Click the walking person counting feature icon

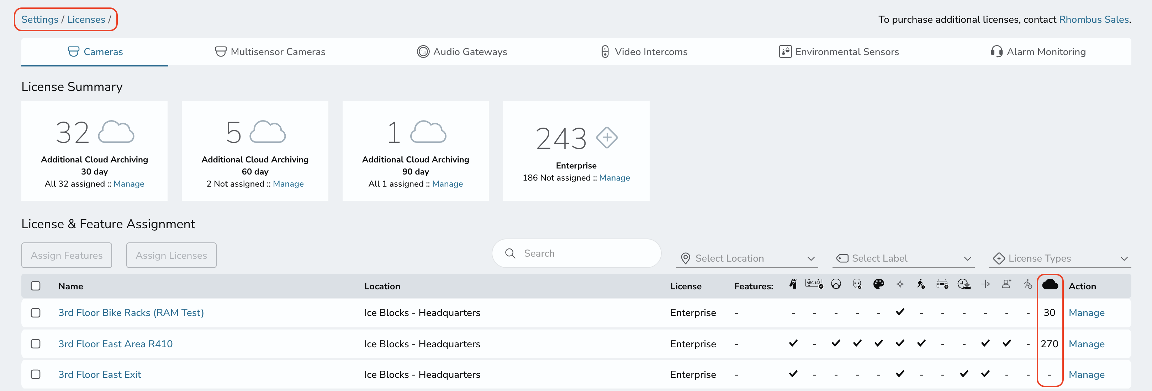(x=921, y=284)
